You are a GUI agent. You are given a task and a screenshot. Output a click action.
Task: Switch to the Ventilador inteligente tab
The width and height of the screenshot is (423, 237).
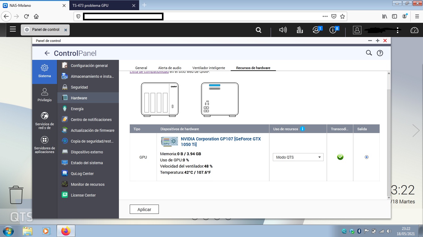(209, 68)
